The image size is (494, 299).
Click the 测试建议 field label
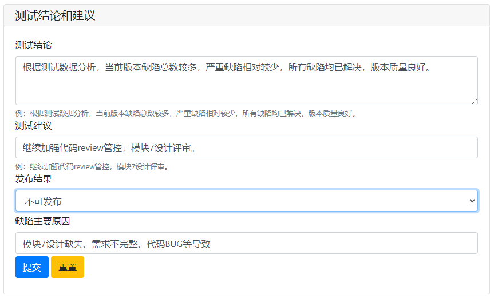tap(33, 126)
